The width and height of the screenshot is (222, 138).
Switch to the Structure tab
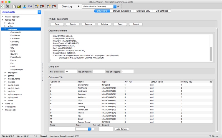(x=102, y=11)
